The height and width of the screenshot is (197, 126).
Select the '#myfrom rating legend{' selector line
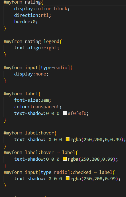33,41
